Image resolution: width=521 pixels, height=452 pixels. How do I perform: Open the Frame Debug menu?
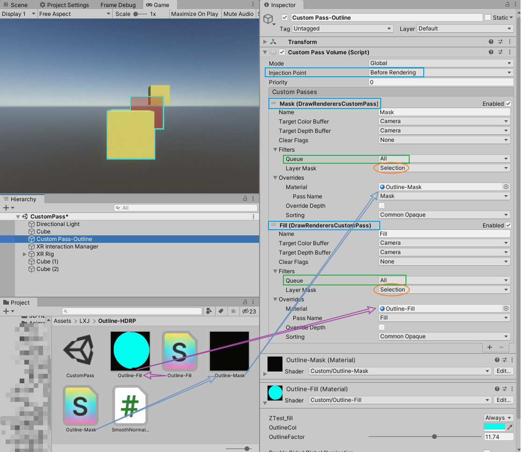point(118,5)
